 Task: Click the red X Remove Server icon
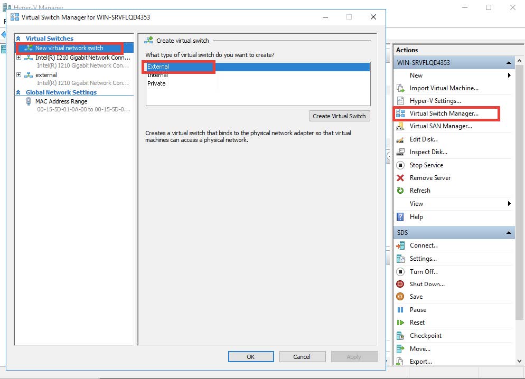pyautogui.click(x=400, y=178)
